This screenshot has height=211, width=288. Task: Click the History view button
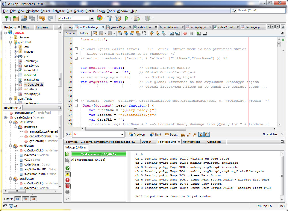coord(84,33)
